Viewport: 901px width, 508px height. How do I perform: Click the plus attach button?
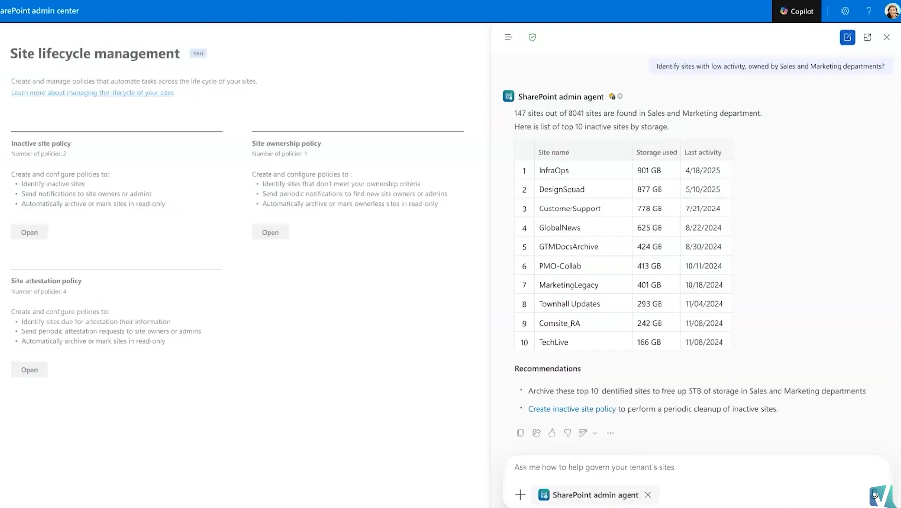(x=520, y=495)
